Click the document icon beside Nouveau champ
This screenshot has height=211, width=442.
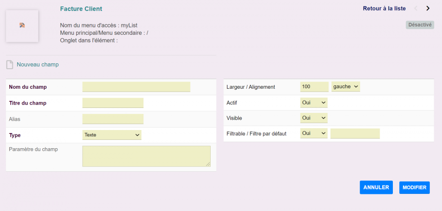[10, 64]
